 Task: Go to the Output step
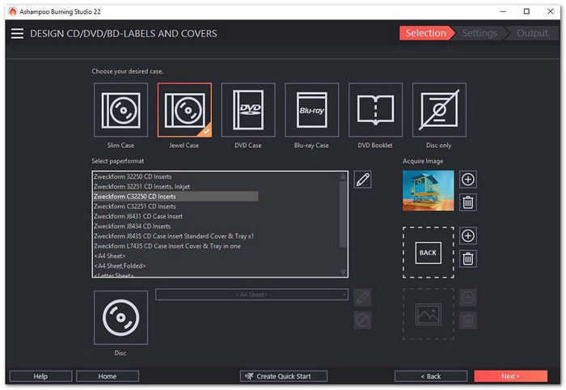coord(532,33)
